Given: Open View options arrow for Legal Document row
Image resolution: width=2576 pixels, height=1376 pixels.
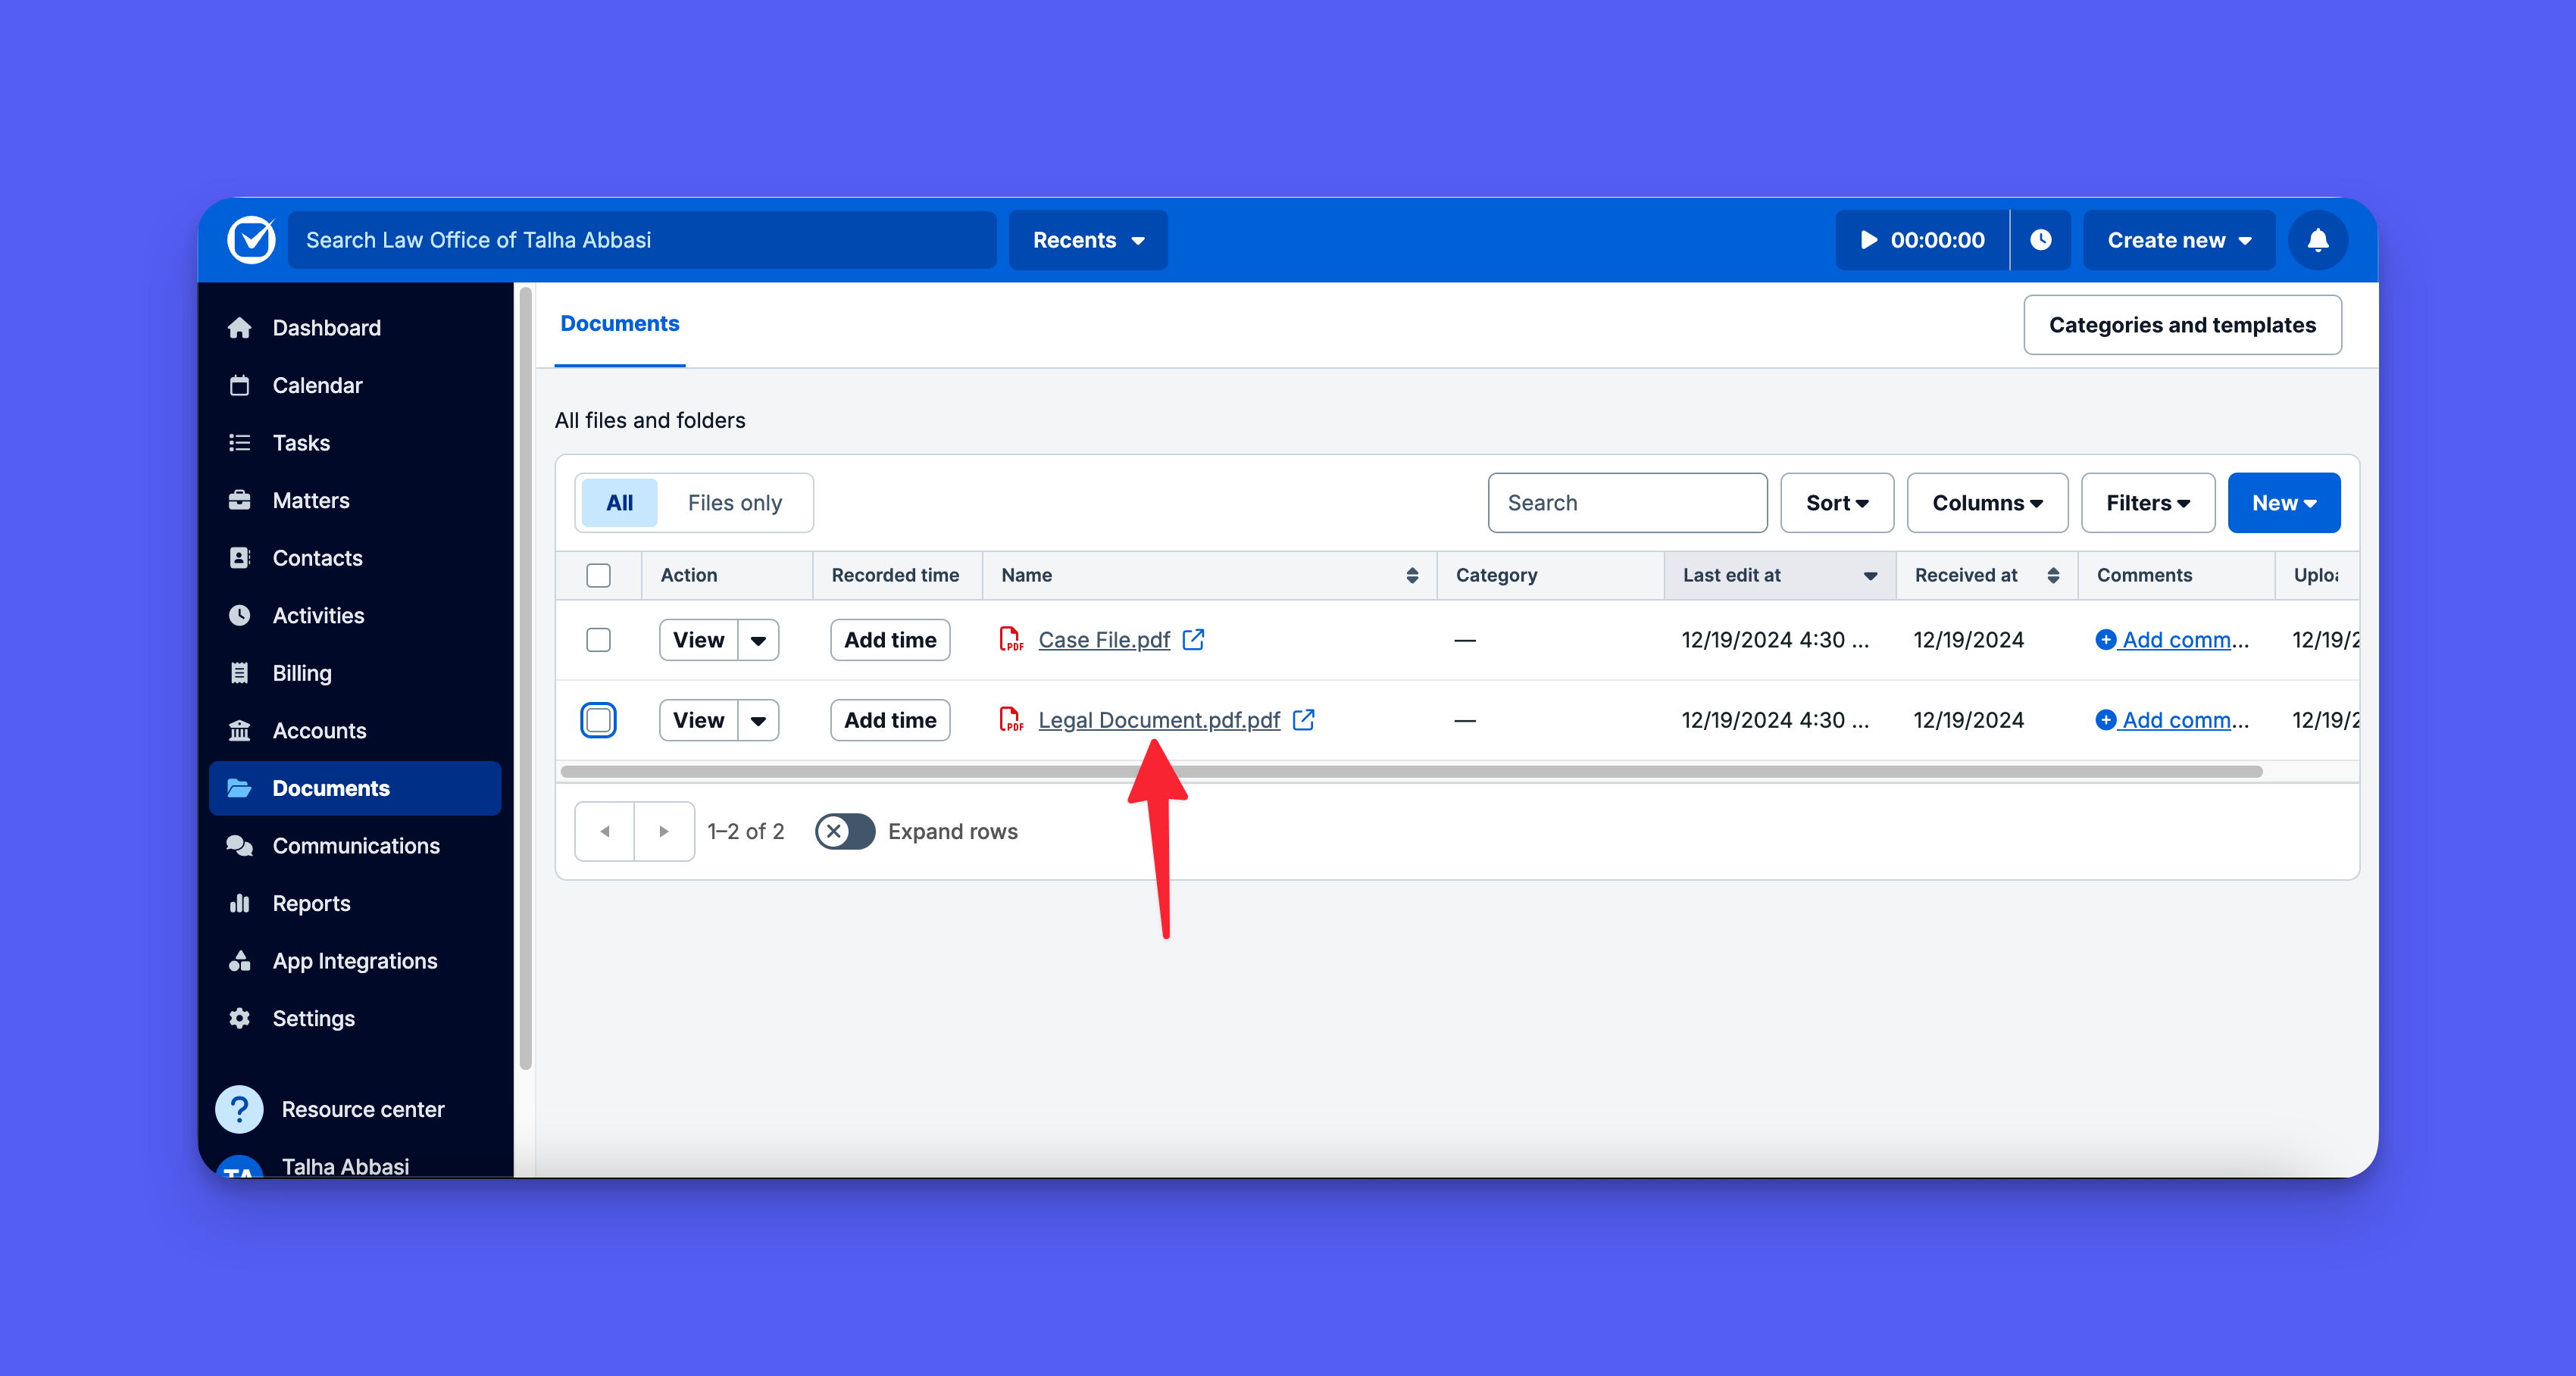Looking at the screenshot, I should [x=758, y=720].
